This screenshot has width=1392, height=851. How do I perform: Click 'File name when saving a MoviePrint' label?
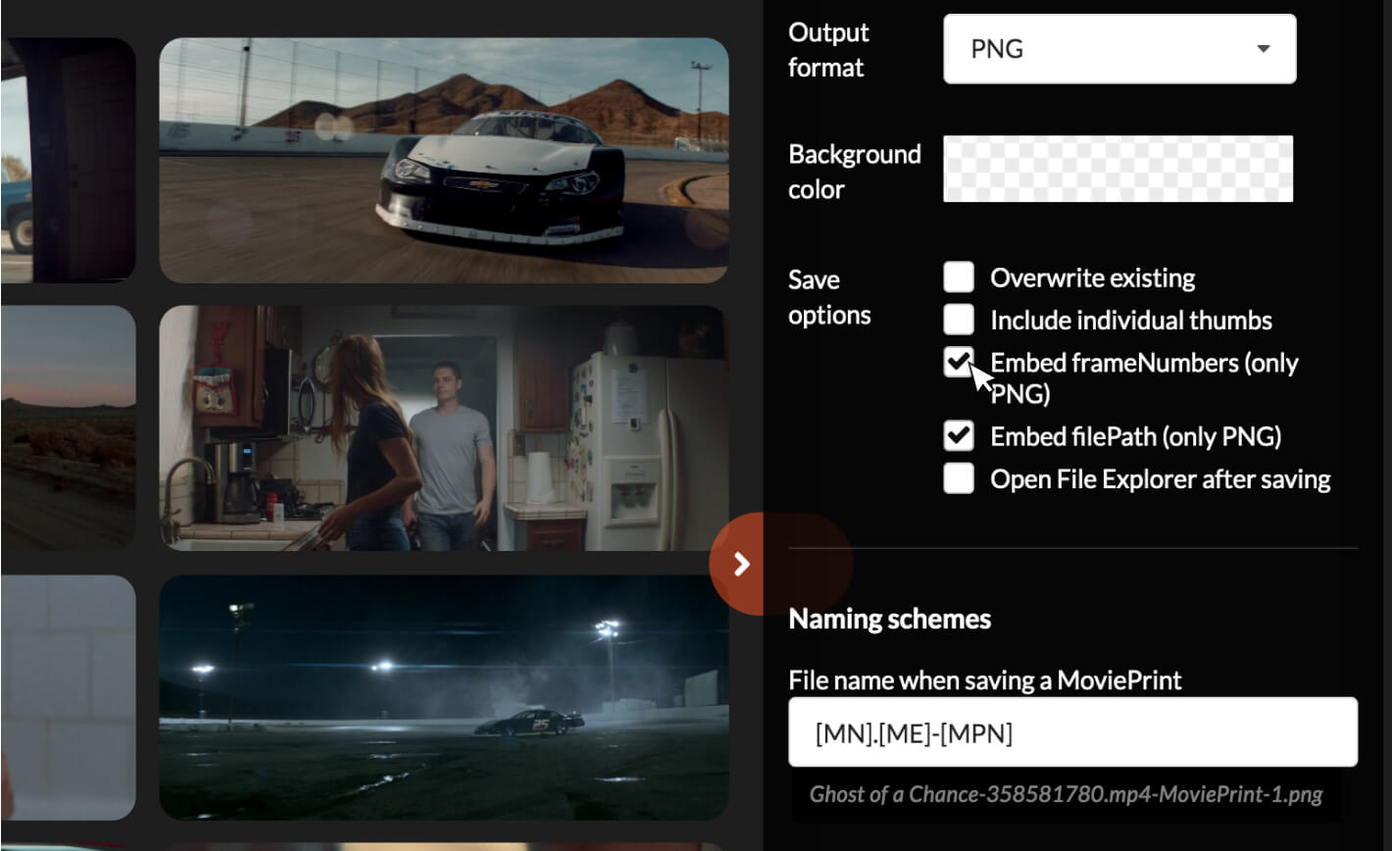[985, 679]
